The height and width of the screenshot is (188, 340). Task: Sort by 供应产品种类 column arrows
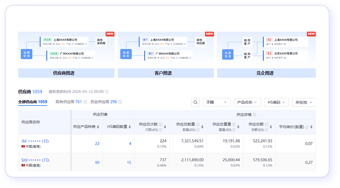coord(98,127)
